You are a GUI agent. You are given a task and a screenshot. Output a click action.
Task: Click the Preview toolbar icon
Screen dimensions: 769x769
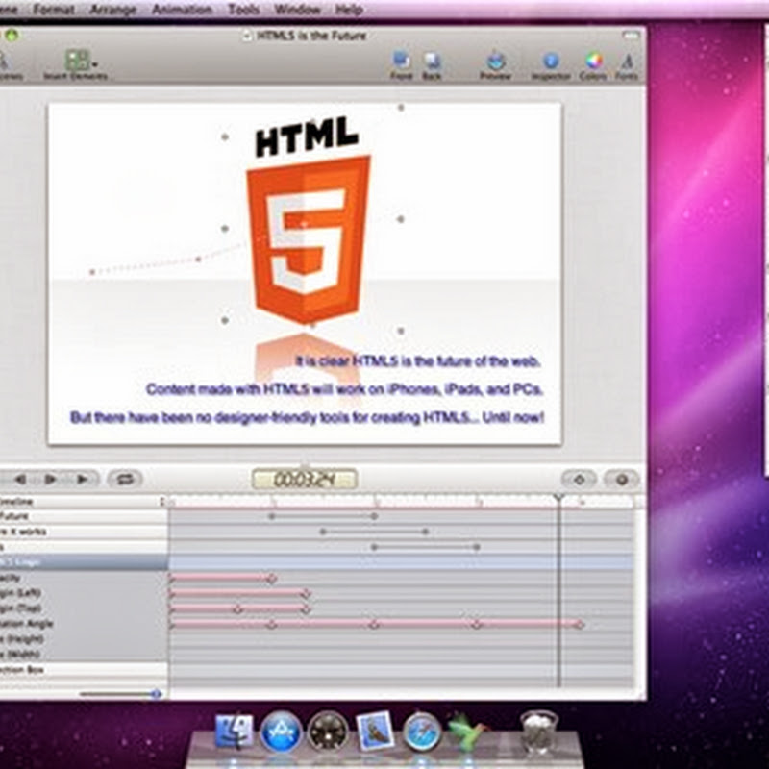point(495,61)
